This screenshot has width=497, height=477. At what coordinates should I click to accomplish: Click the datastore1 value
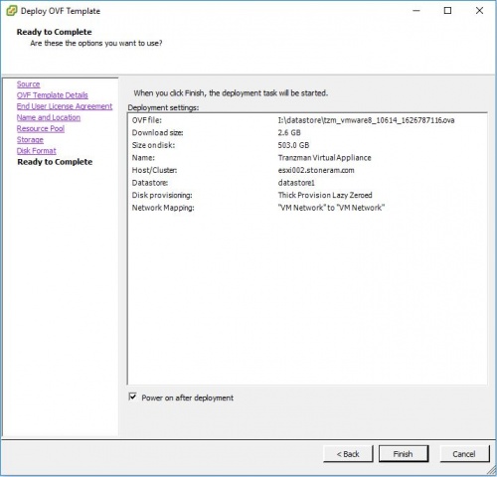click(x=296, y=183)
